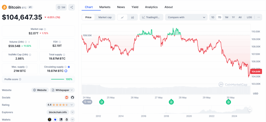Click the Profile score progress bar
Image resolution: width=266 pixels, height=122 pixels.
coord(58,79)
